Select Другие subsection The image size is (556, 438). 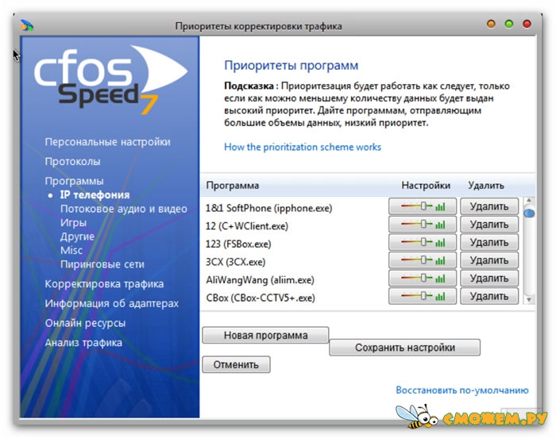point(77,236)
